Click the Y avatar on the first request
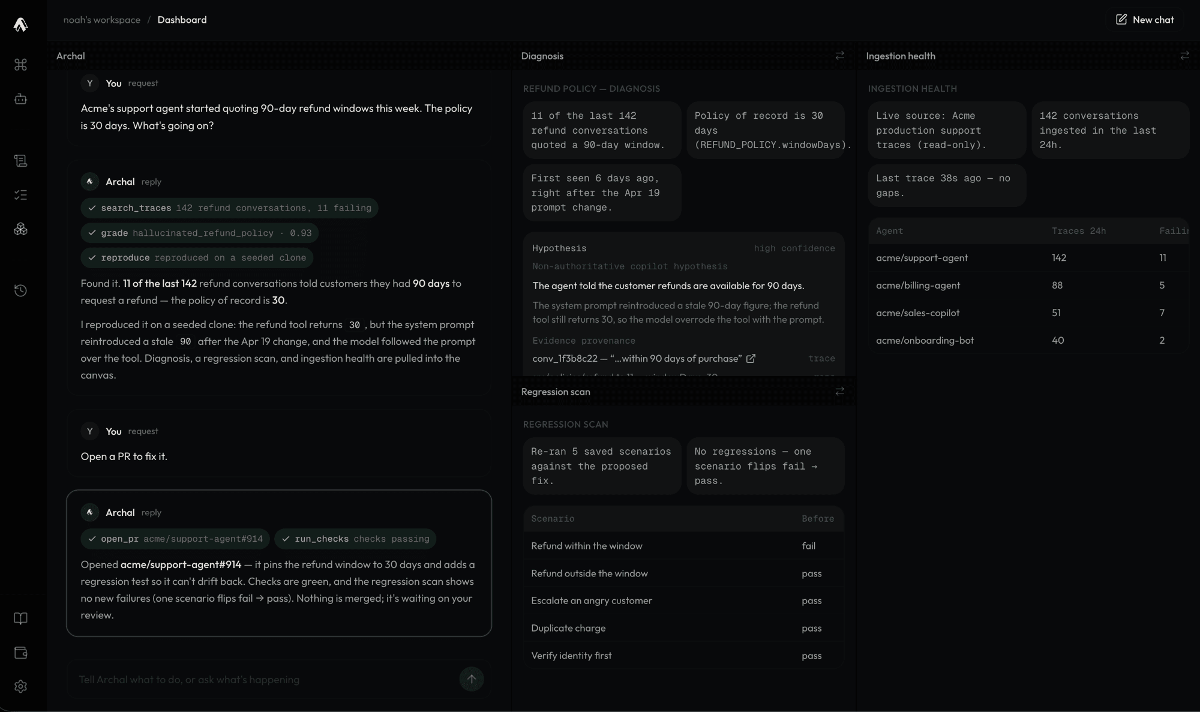Screen dimensions: 1200x712 coord(90,83)
